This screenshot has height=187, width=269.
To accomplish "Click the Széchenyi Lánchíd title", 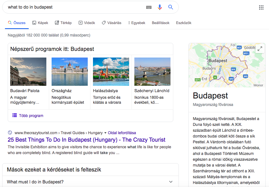I will point(152,91).
